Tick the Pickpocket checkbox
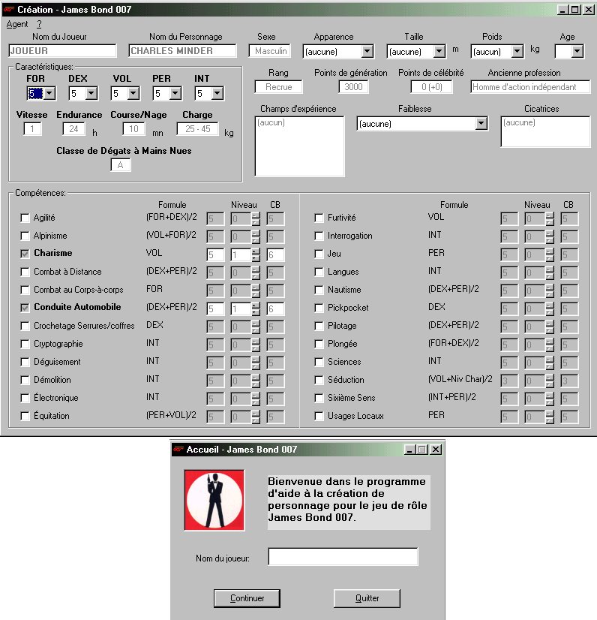This screenshot has width=597, height=620. click(x=319, y=308)
